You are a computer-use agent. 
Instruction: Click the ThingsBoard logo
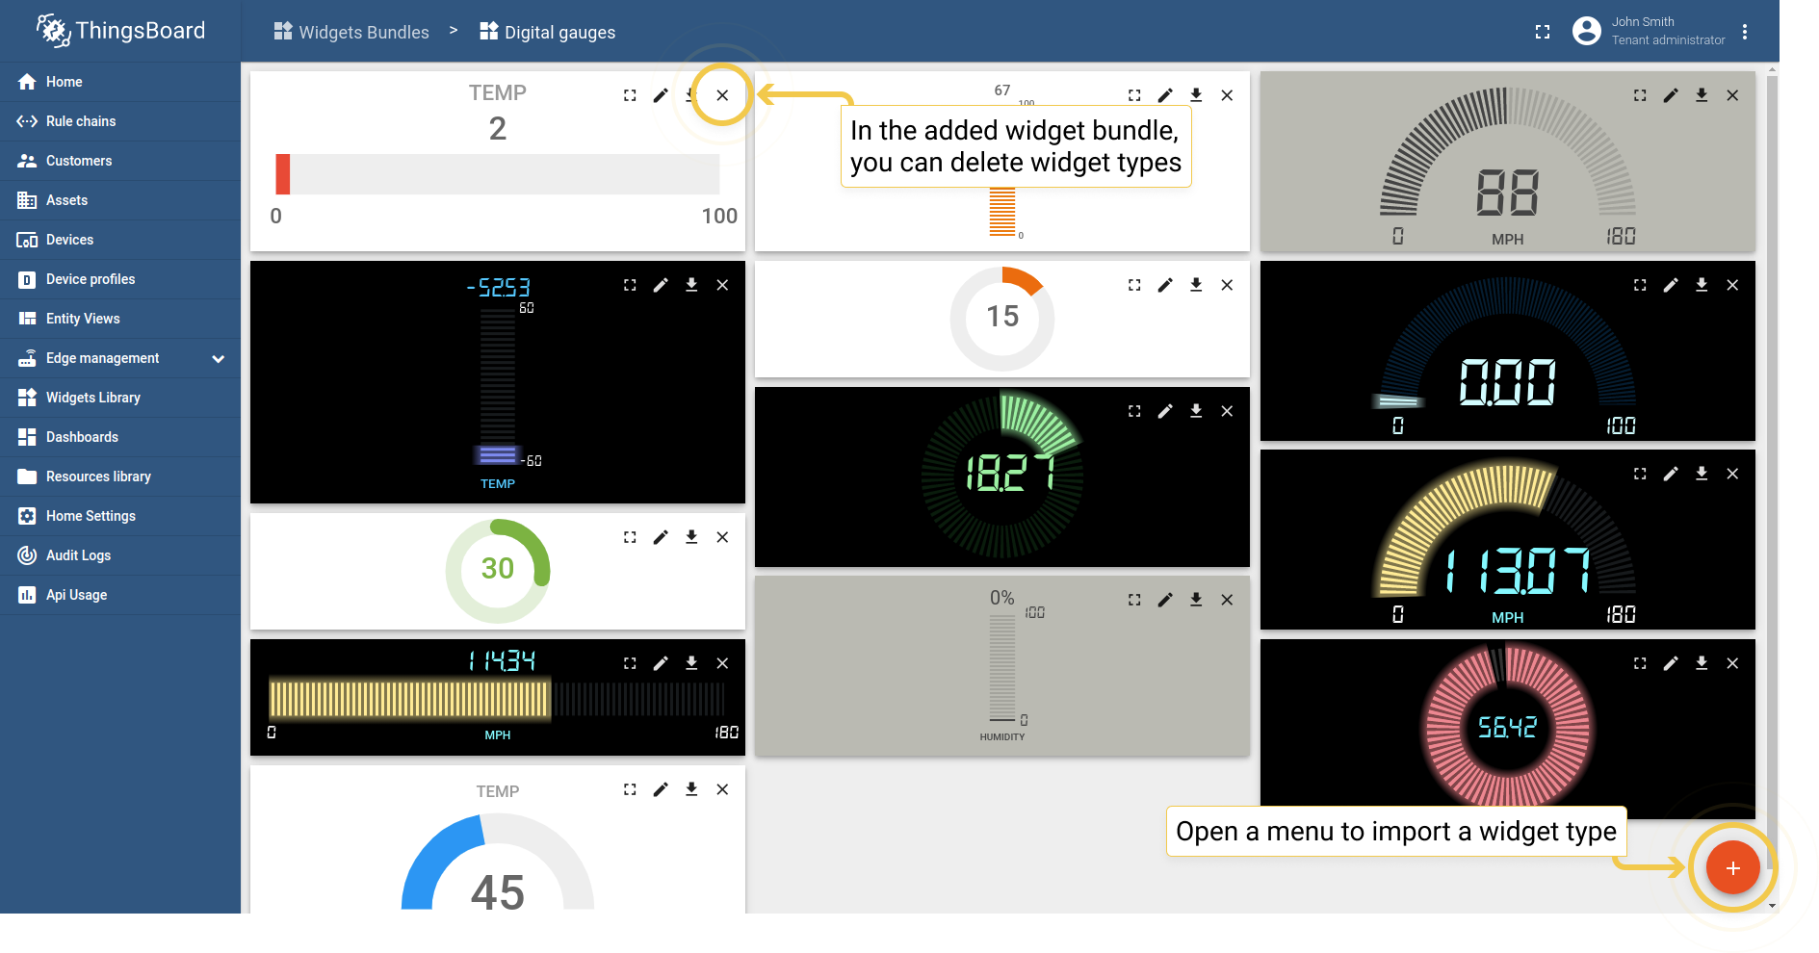[x=120, y=31]
